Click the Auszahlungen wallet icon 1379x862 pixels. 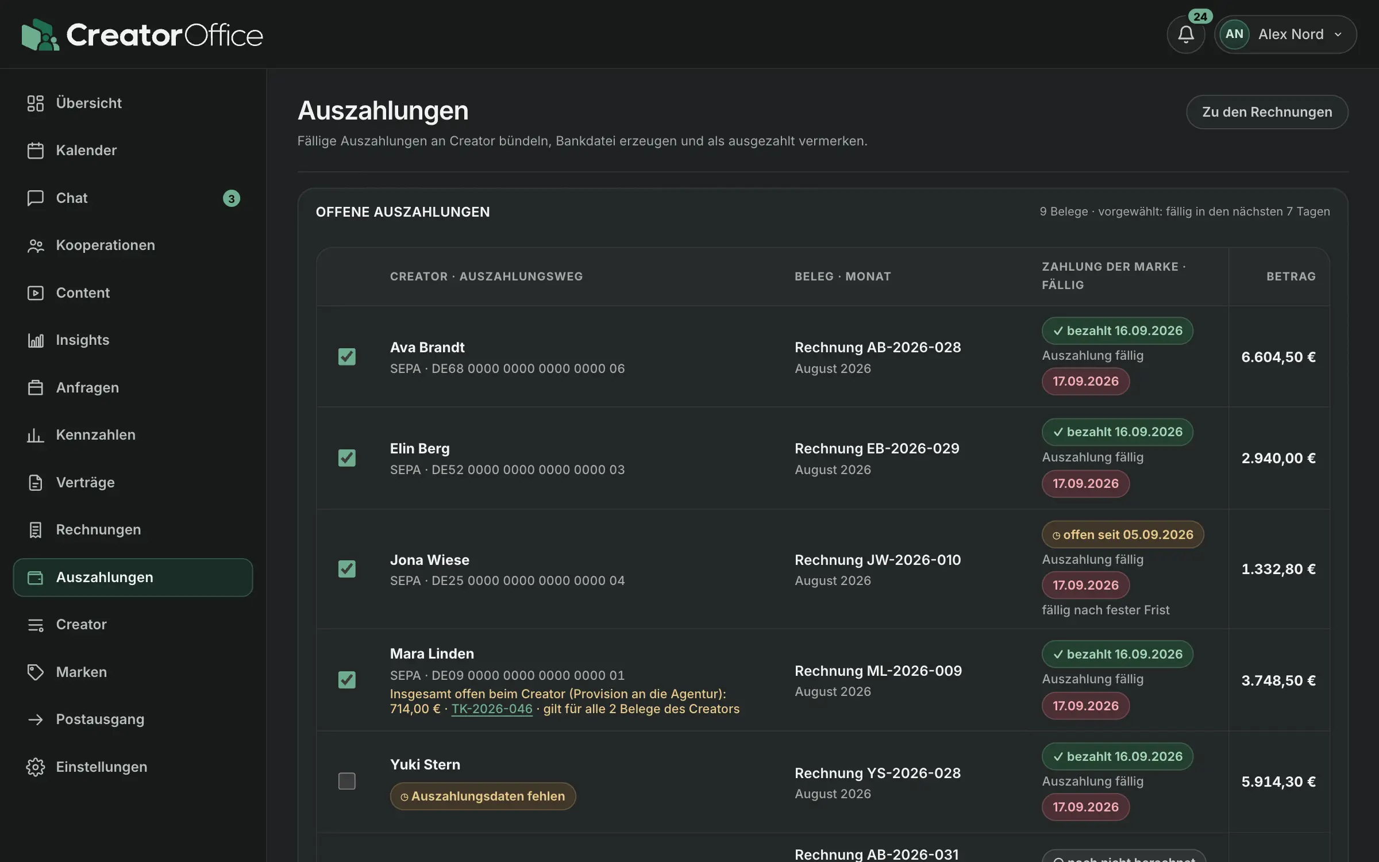[36, 578]
